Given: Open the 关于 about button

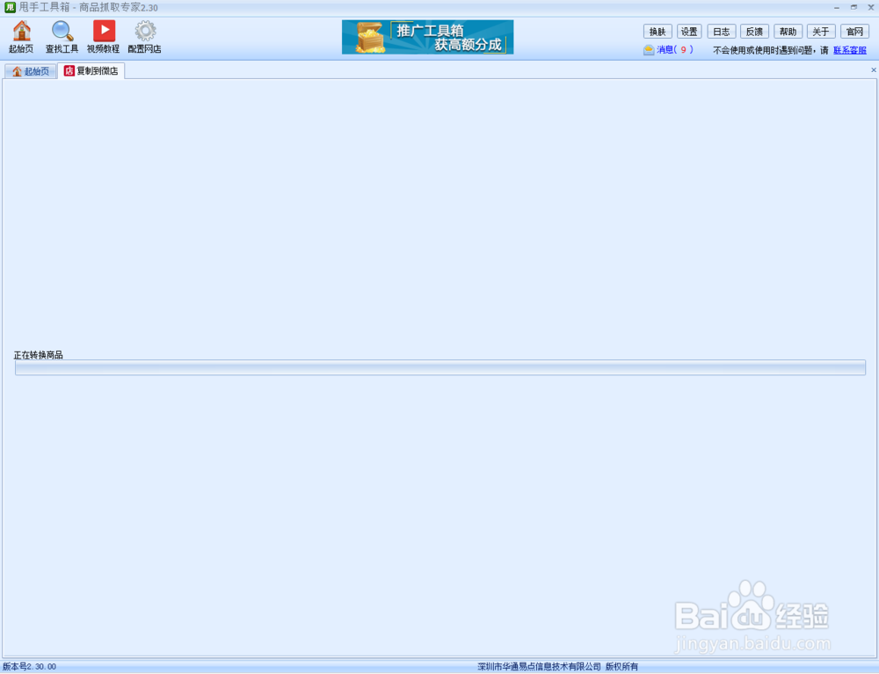Looking at the screenshot, I should coord(821,31).
